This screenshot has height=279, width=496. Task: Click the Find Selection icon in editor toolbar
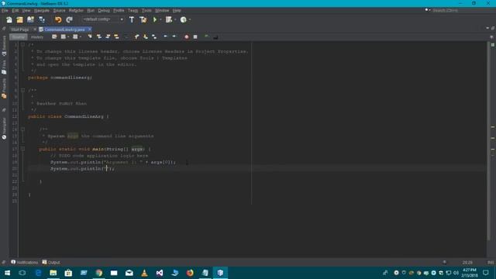90,37
